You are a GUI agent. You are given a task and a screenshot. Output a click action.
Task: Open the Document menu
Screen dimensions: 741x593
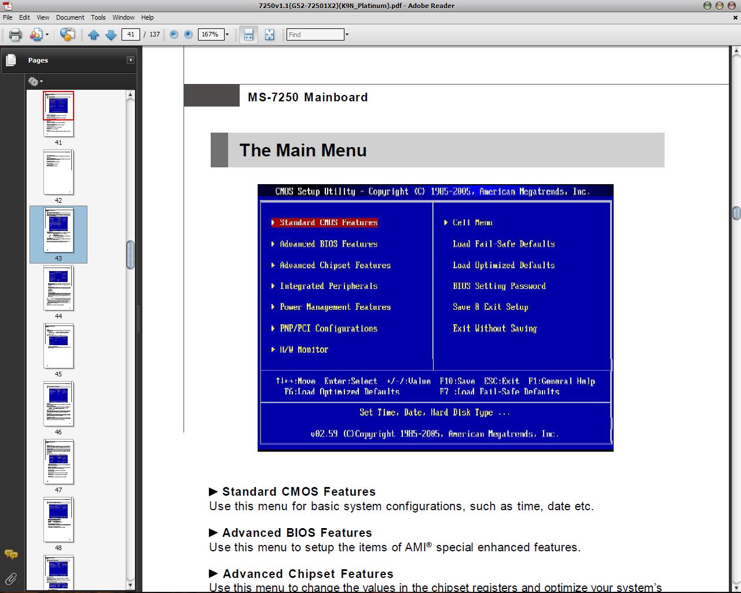[70, 17]
